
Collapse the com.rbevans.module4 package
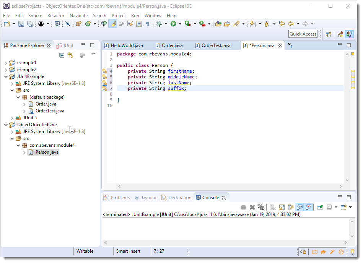coord(18,146)
